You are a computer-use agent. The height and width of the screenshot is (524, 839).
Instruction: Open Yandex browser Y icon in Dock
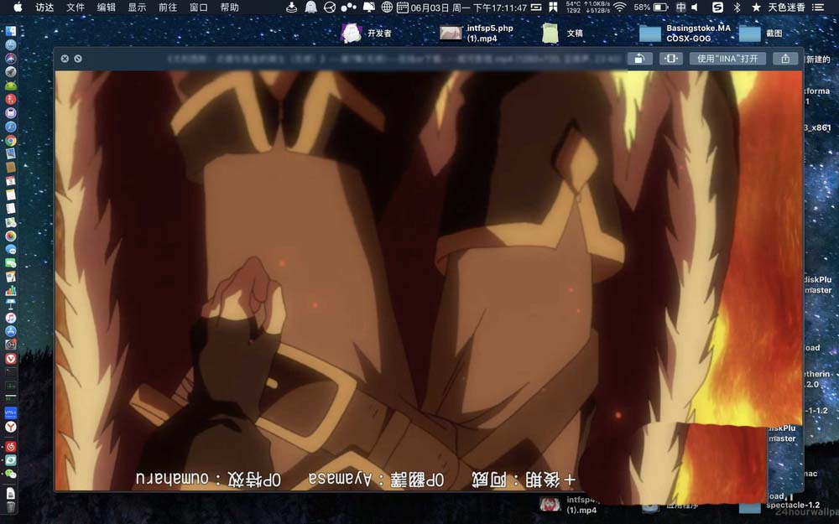(x=11, y=427)
